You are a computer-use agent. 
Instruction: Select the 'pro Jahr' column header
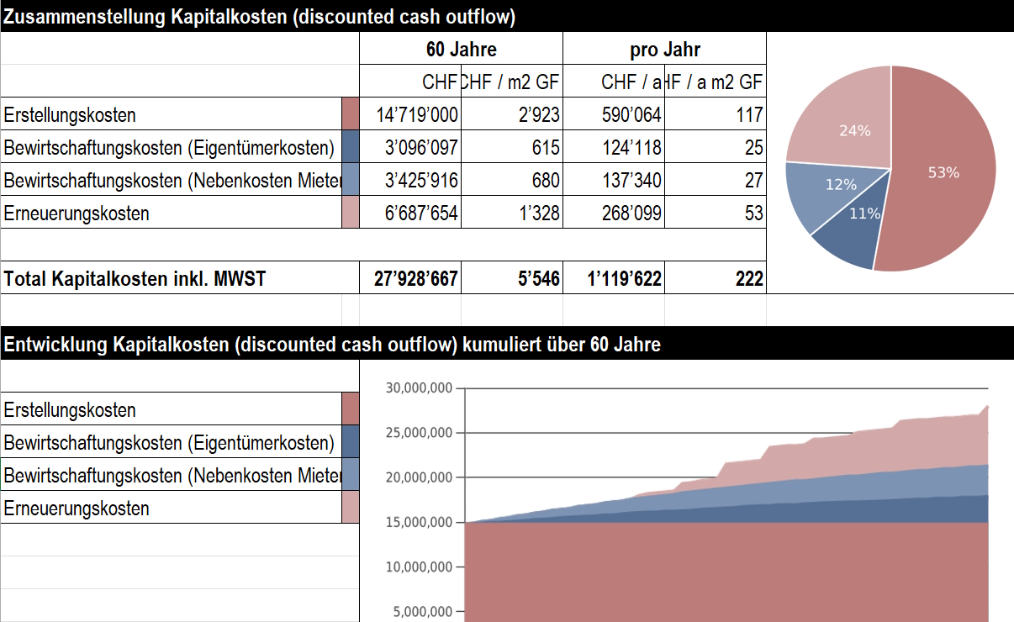[x=664, y=49]
